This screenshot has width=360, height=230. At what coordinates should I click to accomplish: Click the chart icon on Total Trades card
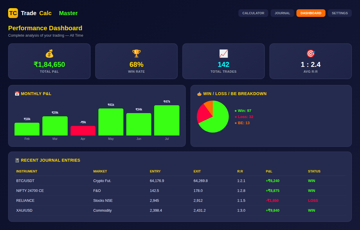click(x=224, y=54)
